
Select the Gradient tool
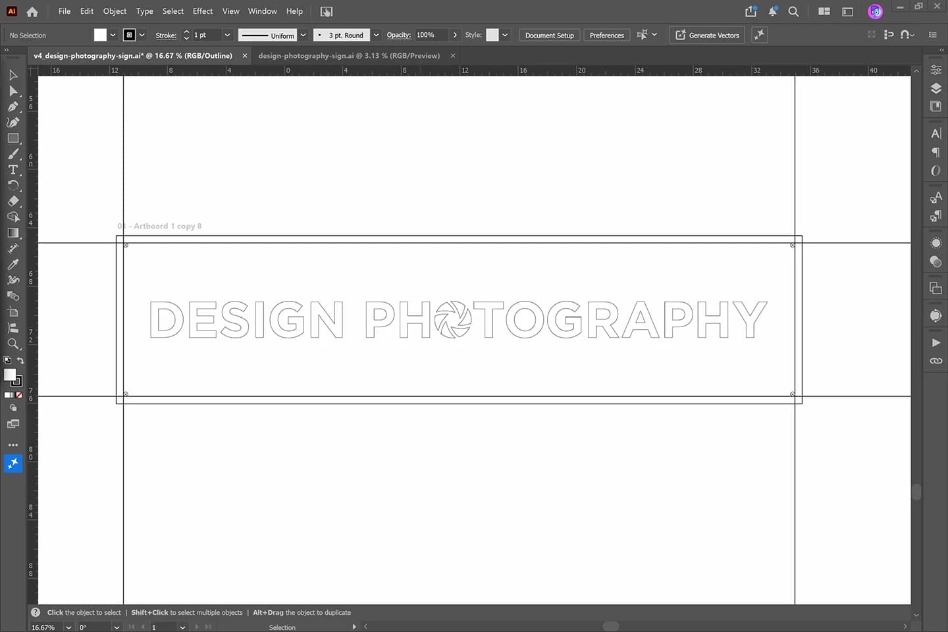pos(13,233)
